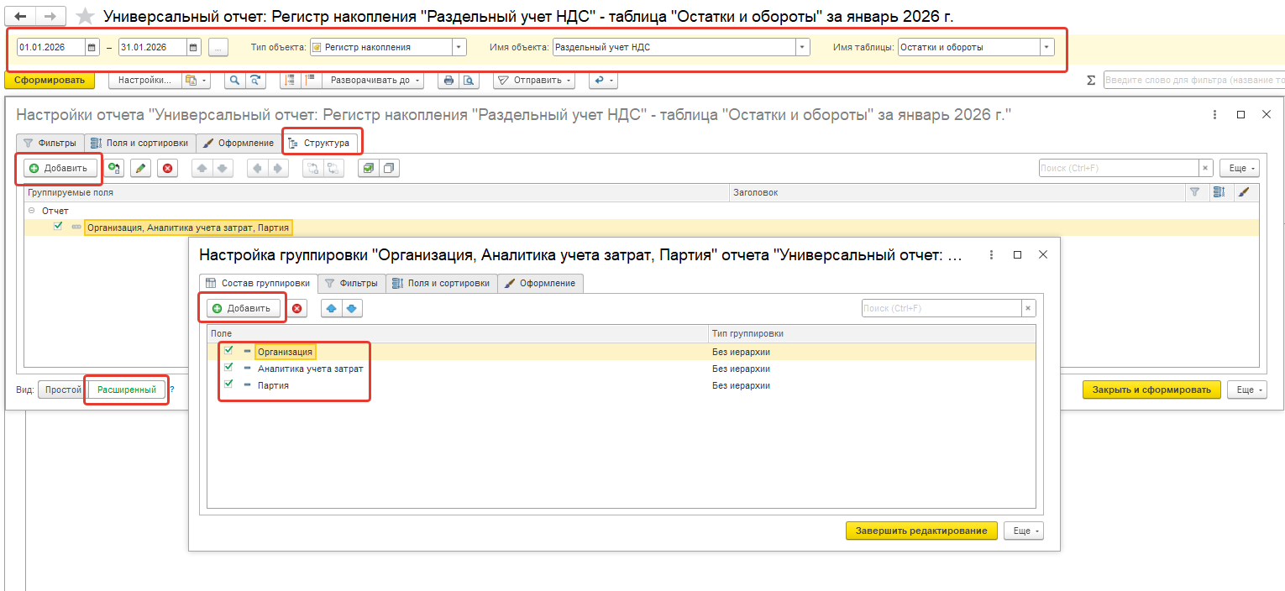Click the favorites star next to report title
This screenshot has height=591, width=1285.
point(85,17)
